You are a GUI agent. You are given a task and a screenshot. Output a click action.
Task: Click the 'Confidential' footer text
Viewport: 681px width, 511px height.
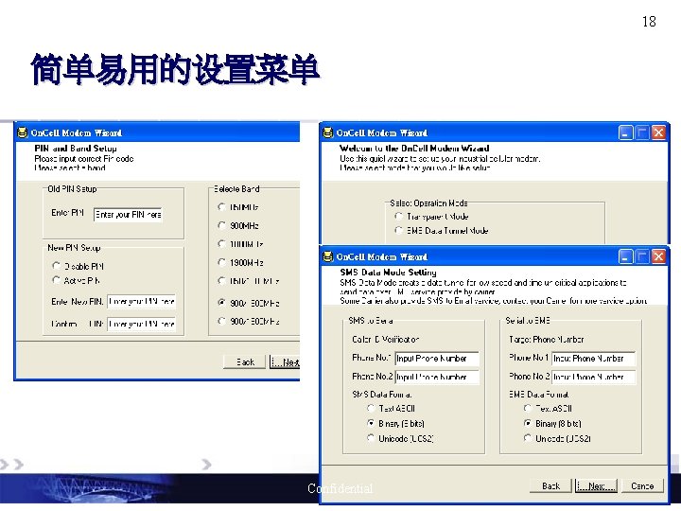click(x=340, y=488)
